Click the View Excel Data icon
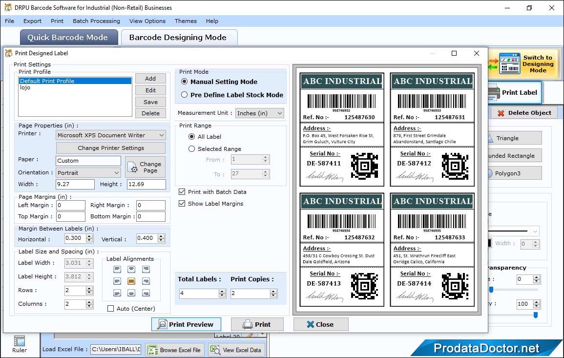Screen dimensions: 564x358 click(215, 350)
